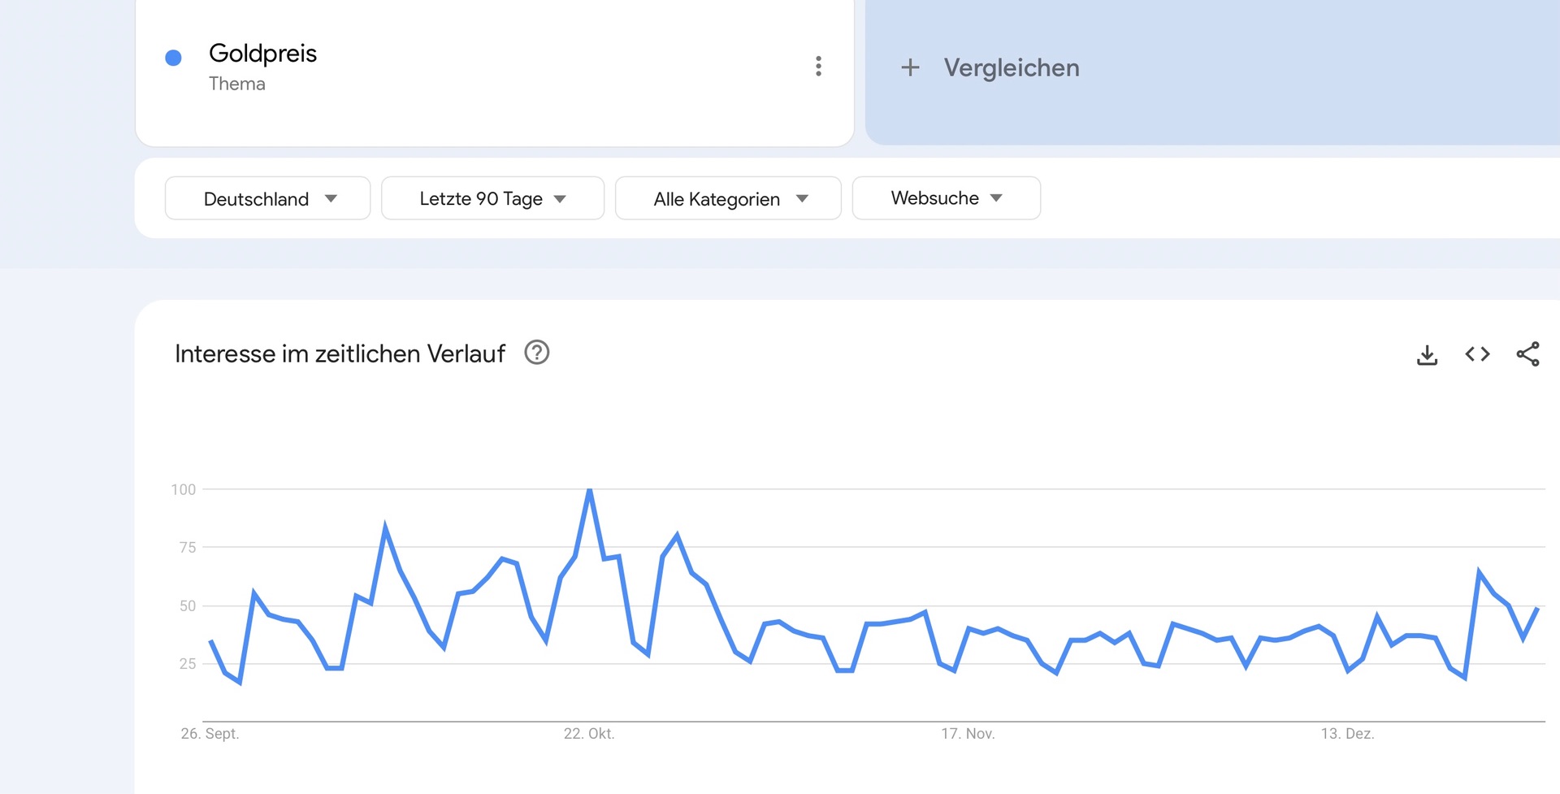The image size is (1560, 794).
Task: Open help for Interesse im zeitlichen Verlauf
Action: pos(536,353)
